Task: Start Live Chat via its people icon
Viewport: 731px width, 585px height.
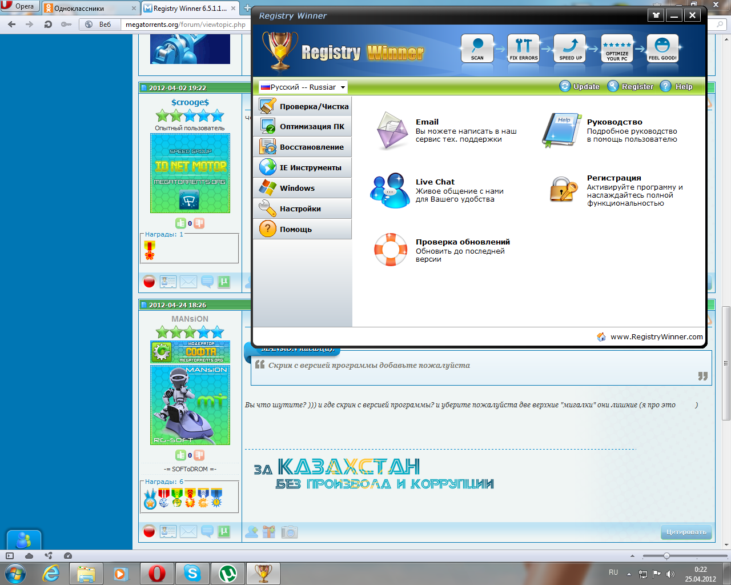Action: (x=390, y=191)
